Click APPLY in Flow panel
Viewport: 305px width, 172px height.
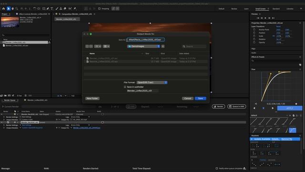290,108
